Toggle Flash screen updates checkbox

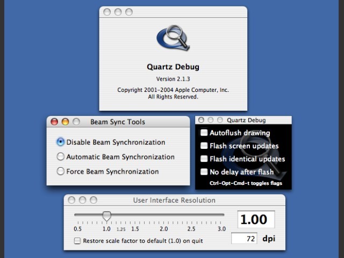(204, 146)
